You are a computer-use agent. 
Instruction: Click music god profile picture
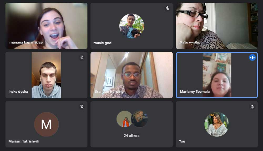[x=132, y=26]
